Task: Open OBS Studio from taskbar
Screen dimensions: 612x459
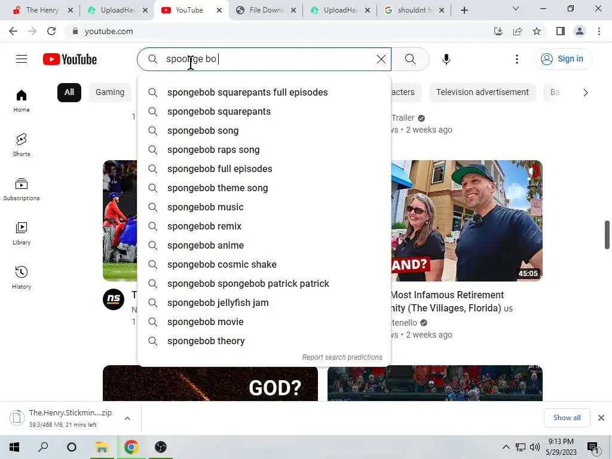Action: tap(160, 446)
